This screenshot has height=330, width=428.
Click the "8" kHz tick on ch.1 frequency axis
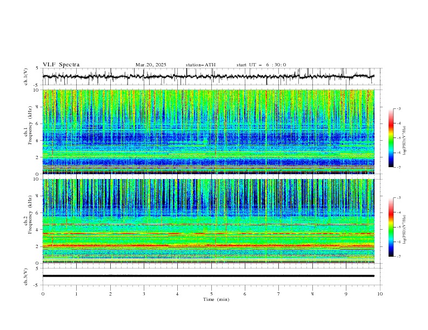click(38, 107)
